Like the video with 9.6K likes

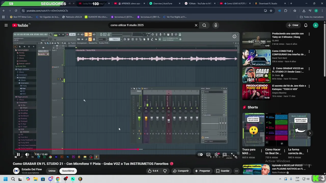[153, 171]
